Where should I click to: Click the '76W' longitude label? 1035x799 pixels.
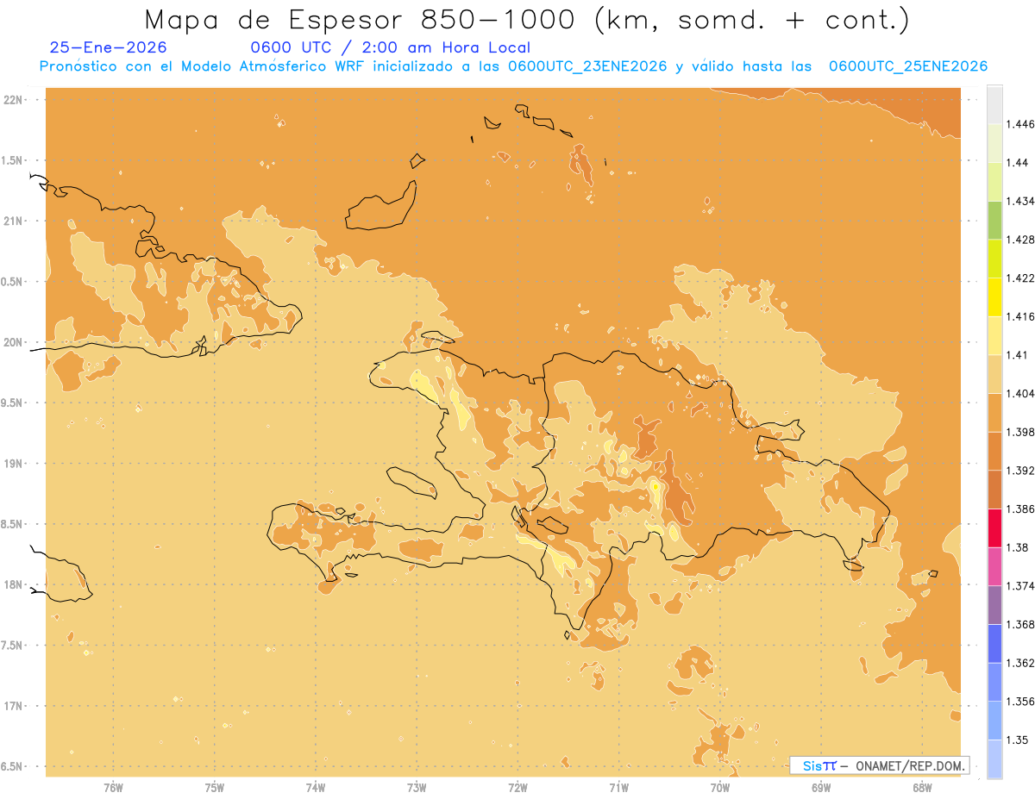click(113, 788)
